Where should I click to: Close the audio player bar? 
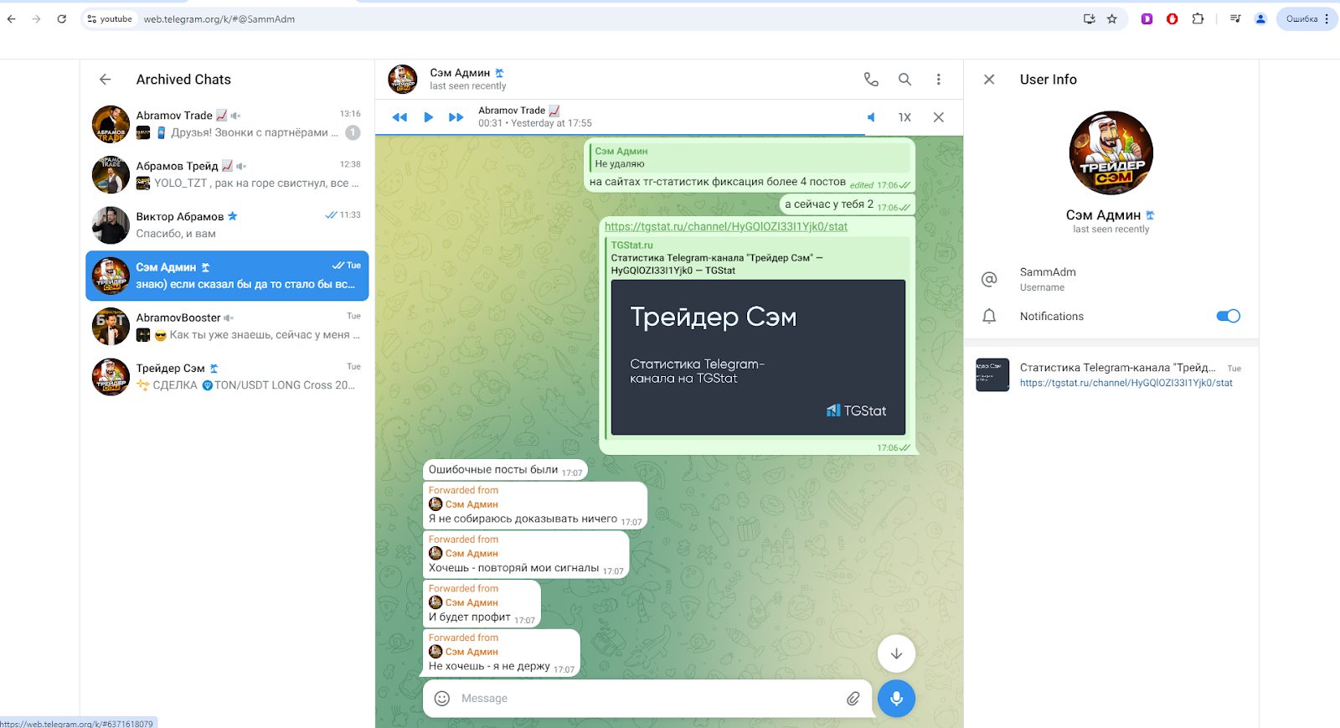click(938, 117)
